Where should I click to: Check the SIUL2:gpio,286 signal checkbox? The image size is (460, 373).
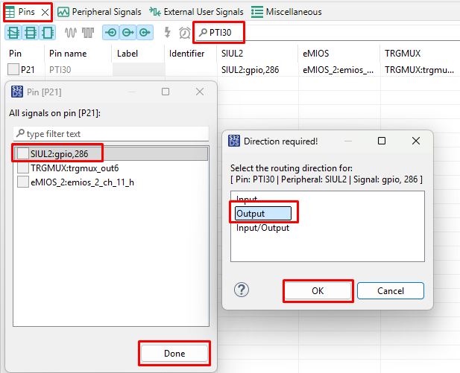[24, 153]
